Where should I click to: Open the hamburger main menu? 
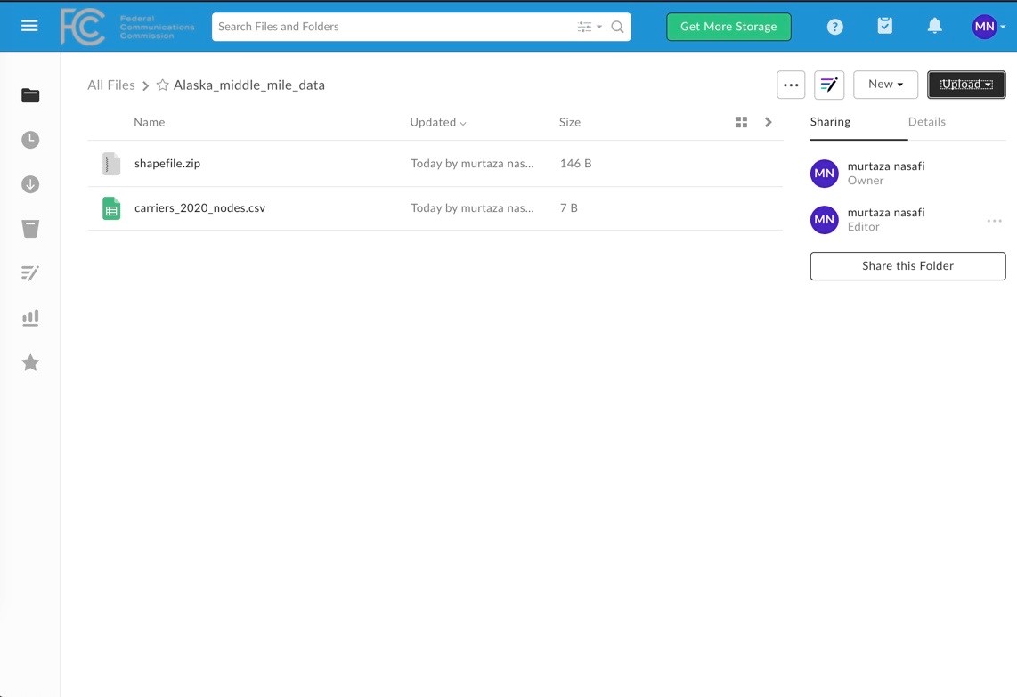pyautogui.click(x=29, y=26)
